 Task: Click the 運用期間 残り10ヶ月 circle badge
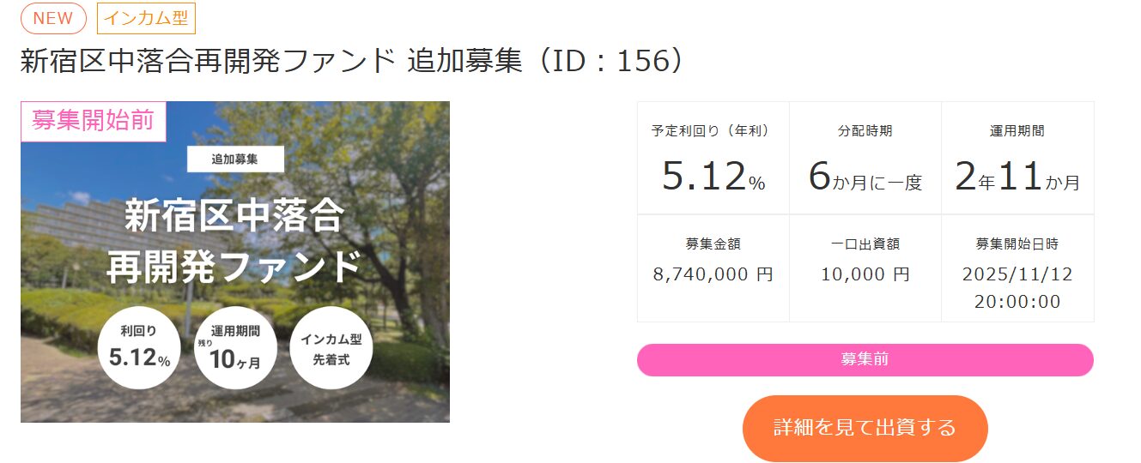pos(235,348)
